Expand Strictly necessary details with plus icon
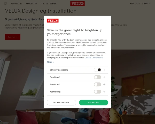 [x=104, y=70]
